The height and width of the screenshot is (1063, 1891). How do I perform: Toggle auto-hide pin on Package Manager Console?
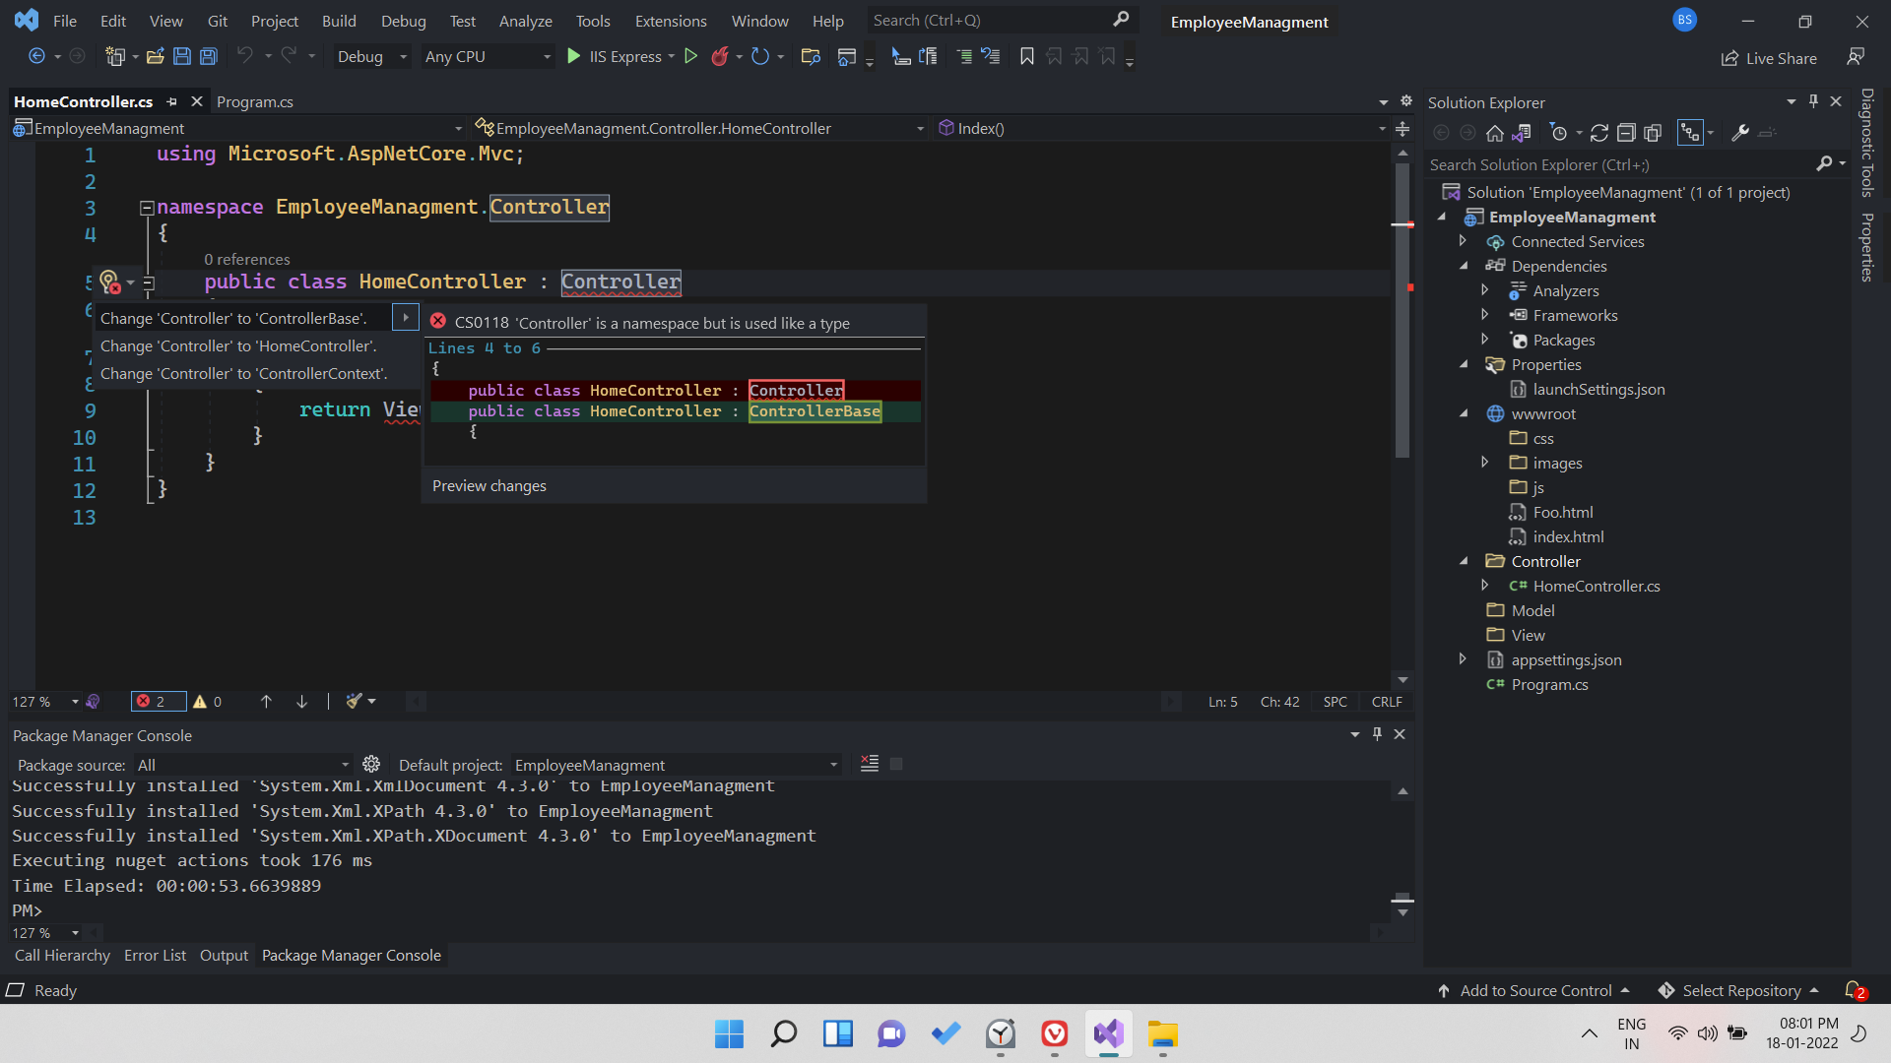click(1377, 734)
